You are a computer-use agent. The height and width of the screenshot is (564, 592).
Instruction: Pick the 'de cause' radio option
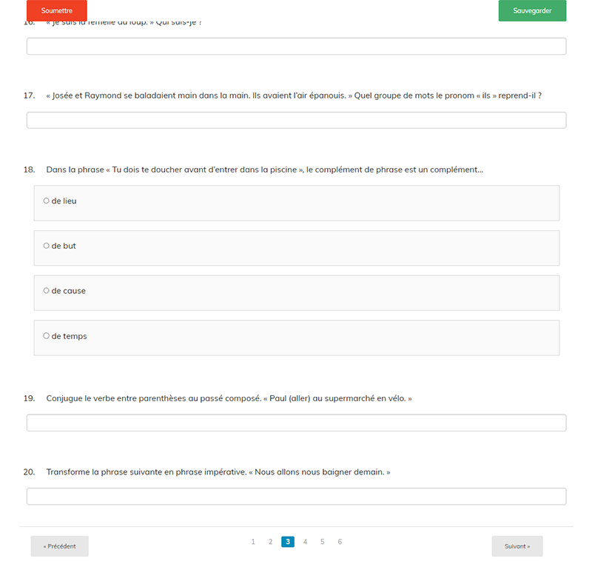point(47,292)
